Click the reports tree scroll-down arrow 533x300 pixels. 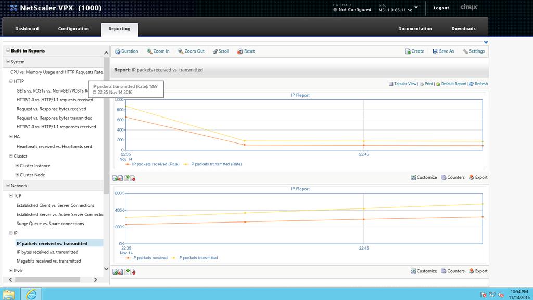tap(106, 269)
